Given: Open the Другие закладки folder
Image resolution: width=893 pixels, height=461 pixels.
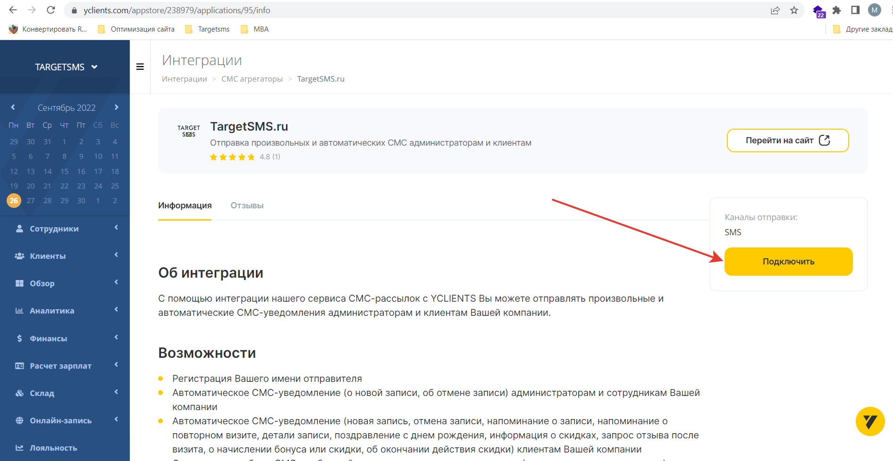Looking at the screenshot, I should point(862,29).
